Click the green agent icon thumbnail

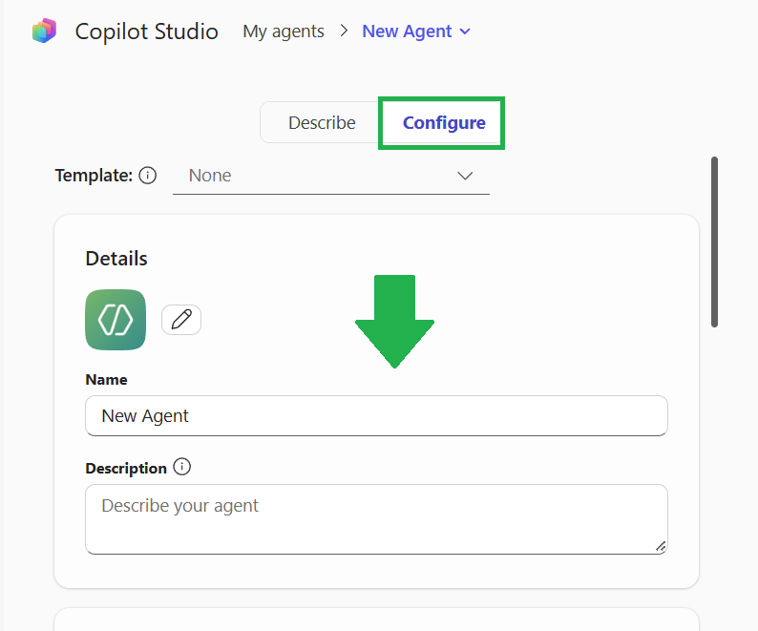coord(116,320)
